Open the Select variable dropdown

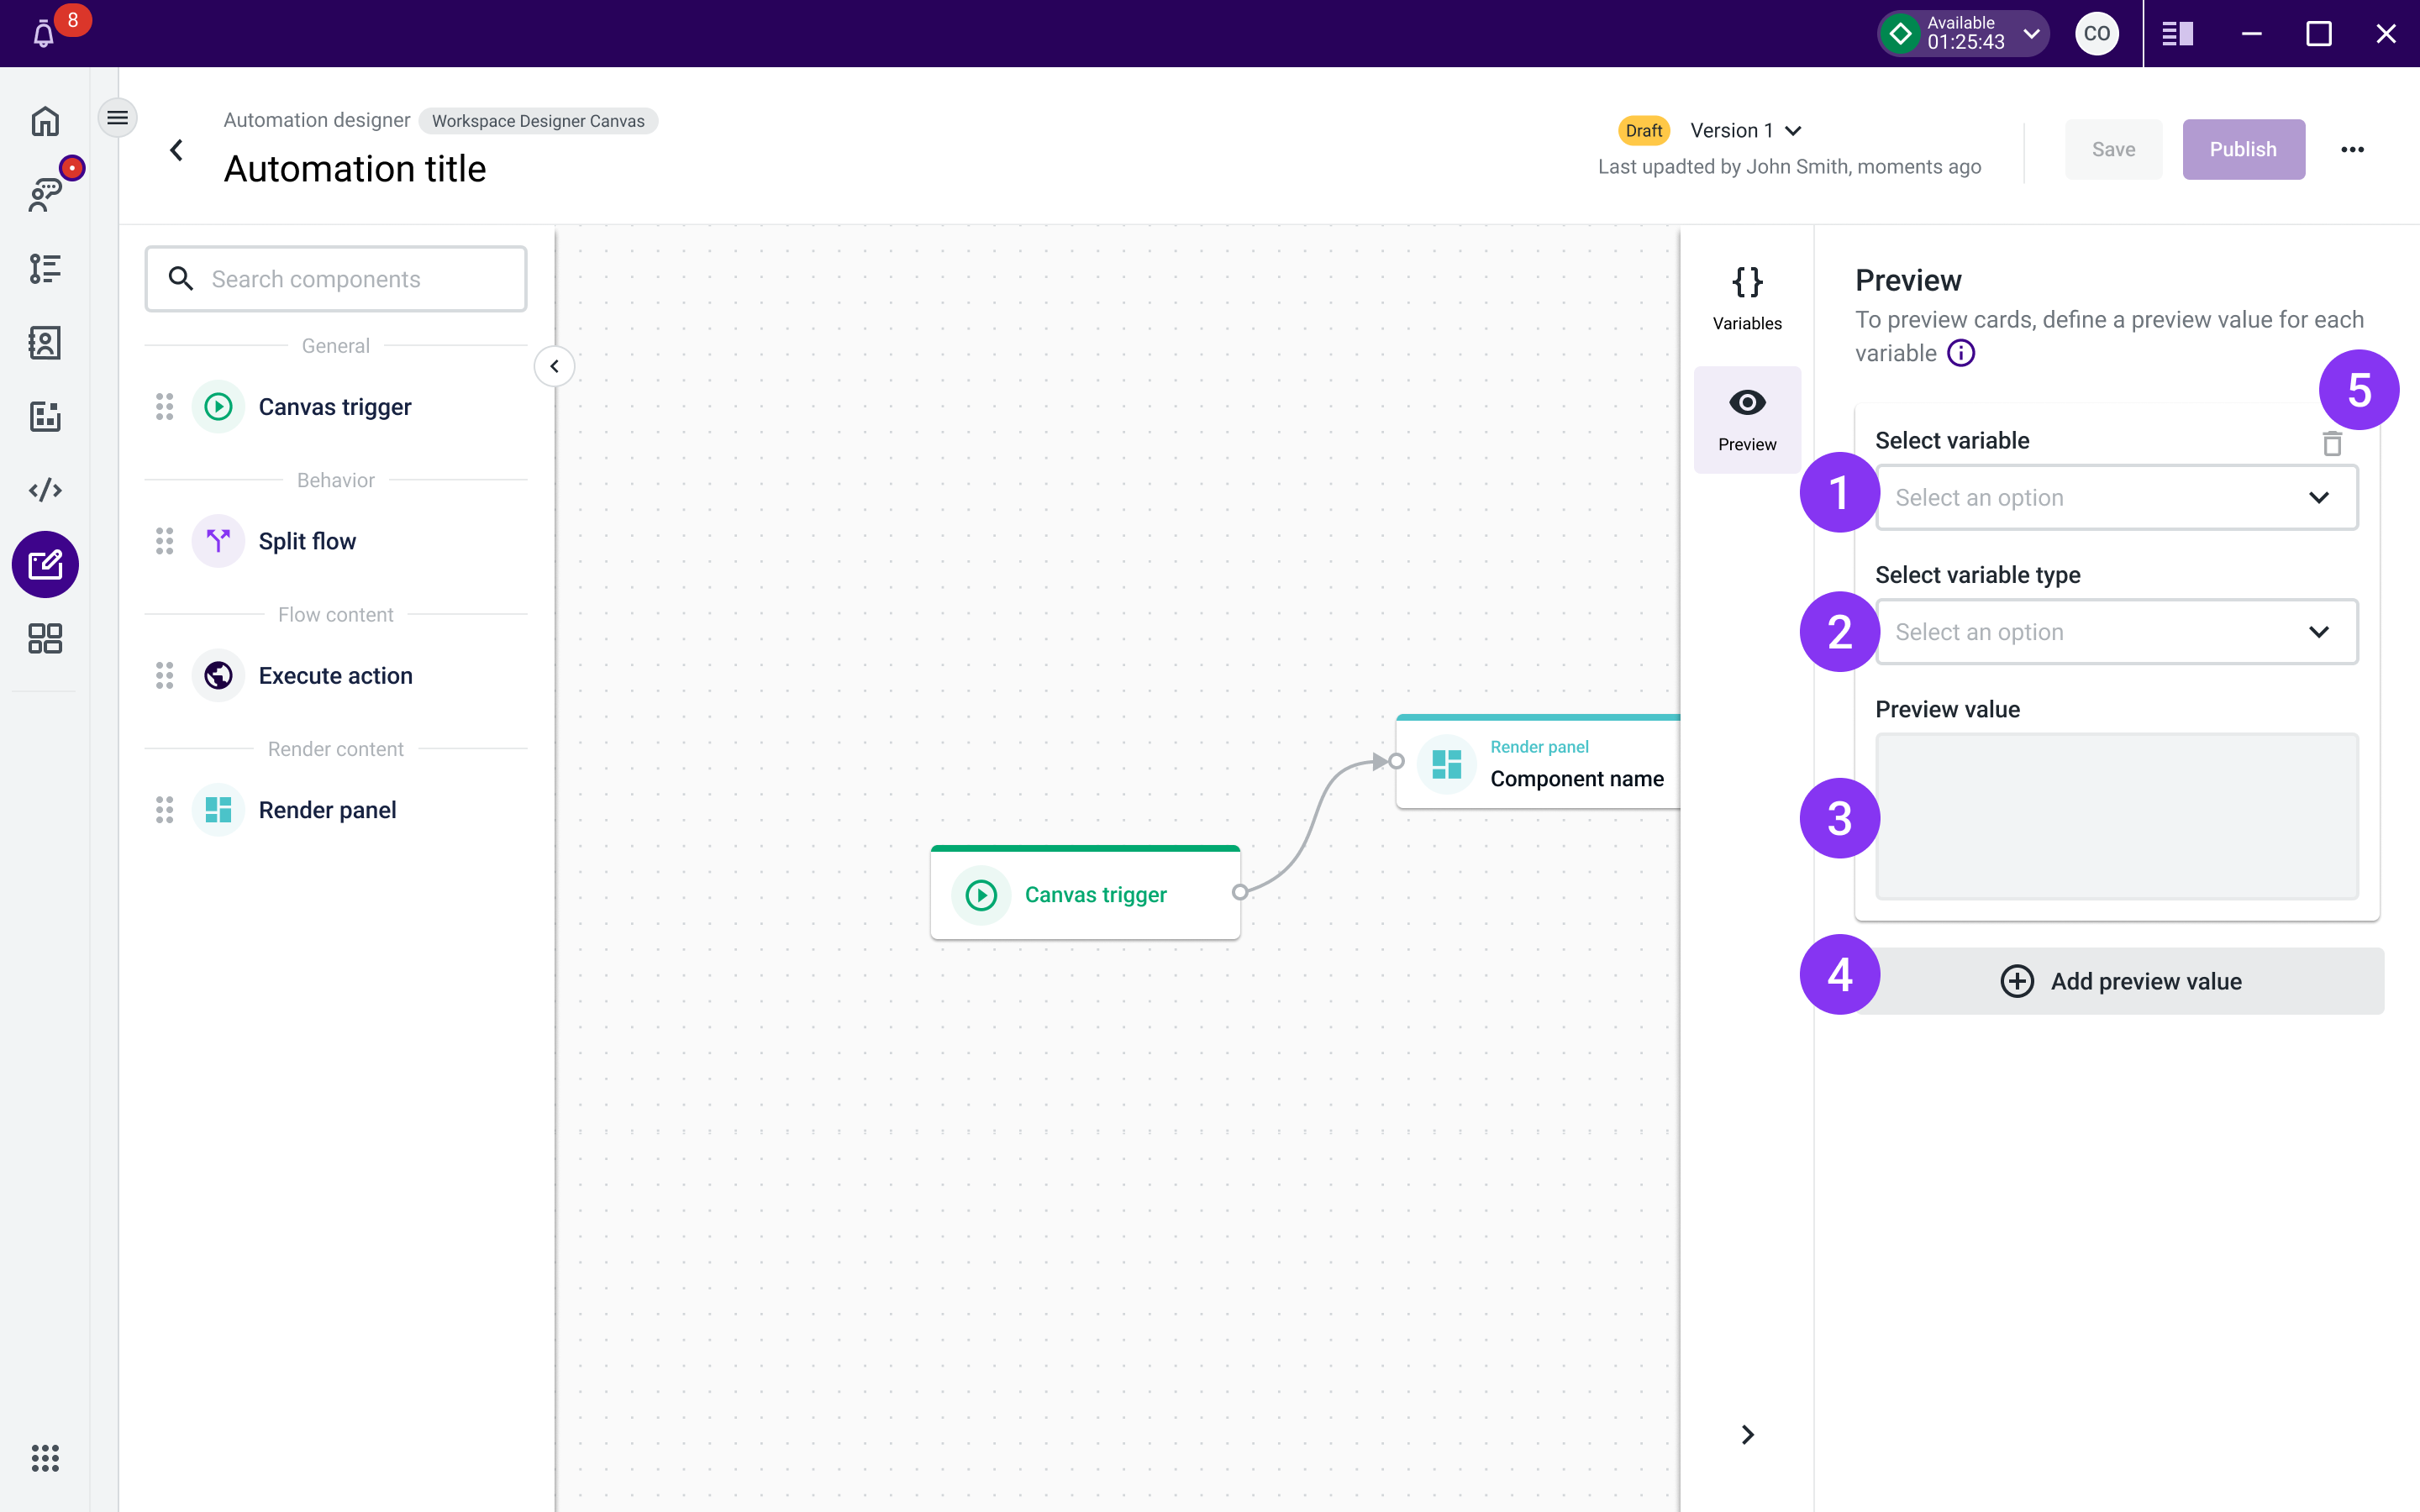(x=2116, y=497)
